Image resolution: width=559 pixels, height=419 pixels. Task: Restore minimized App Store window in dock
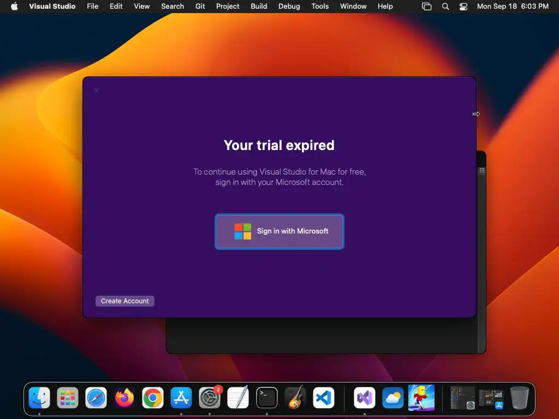coord(491,399)
